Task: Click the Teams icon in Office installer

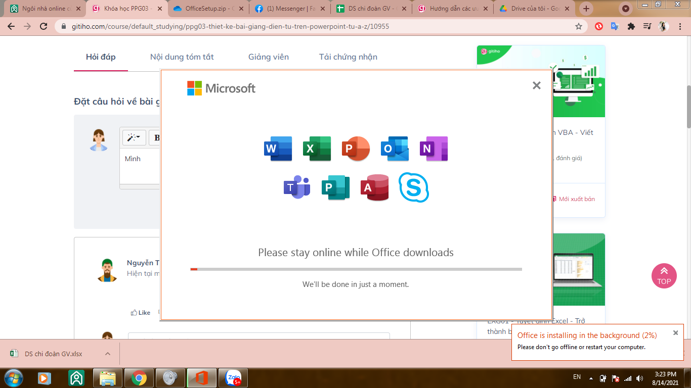Action: (x=297, y=187)
